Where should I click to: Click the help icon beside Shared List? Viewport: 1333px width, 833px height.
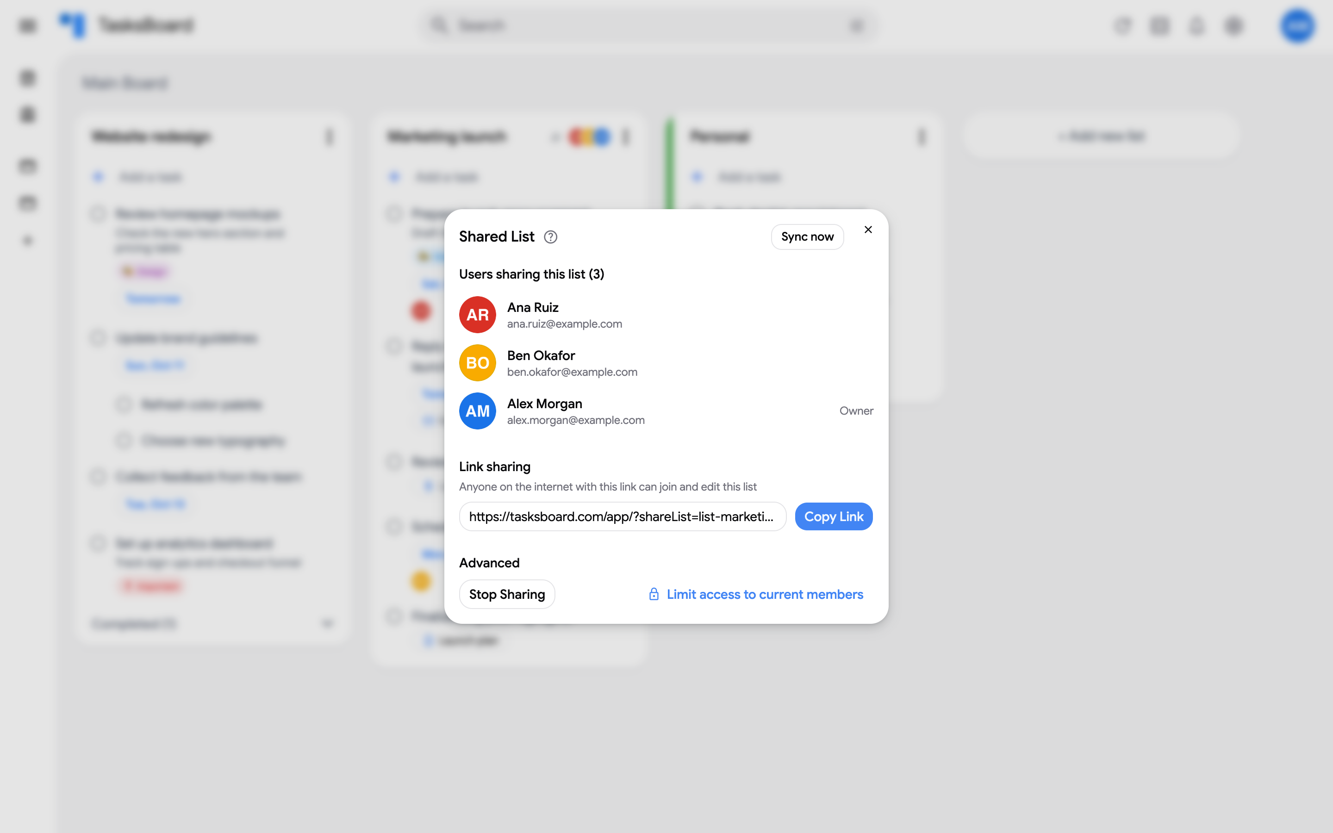[550, 237]
